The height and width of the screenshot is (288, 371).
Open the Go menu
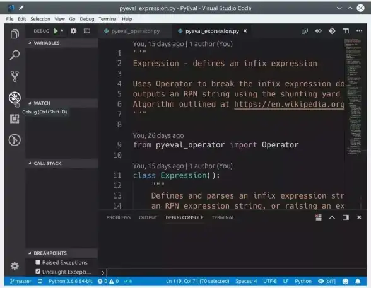(72, 19)
